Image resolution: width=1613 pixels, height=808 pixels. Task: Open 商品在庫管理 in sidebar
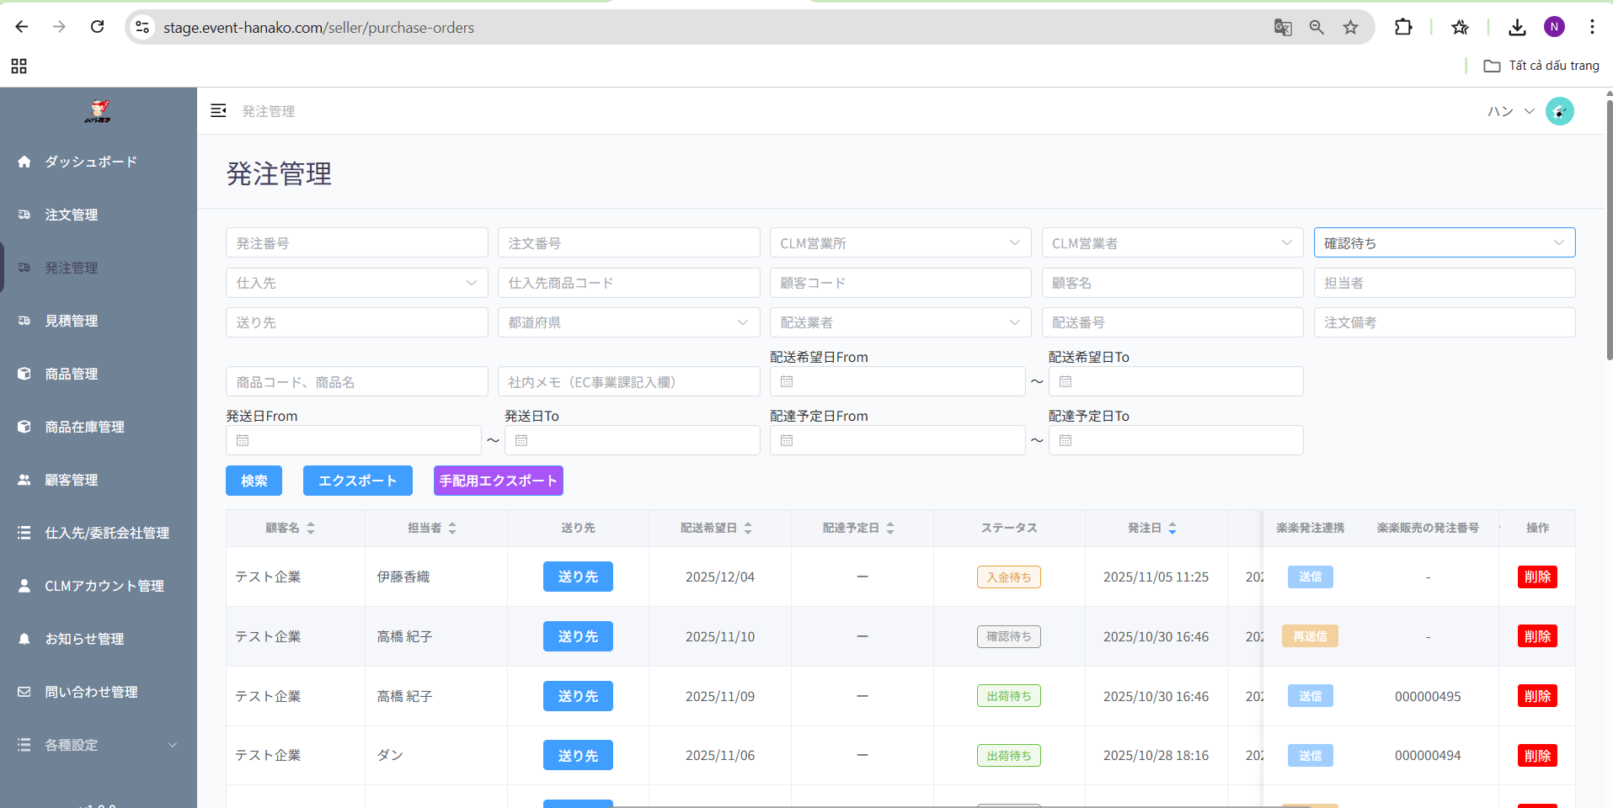pyautogui.click(x=84, y=427)
